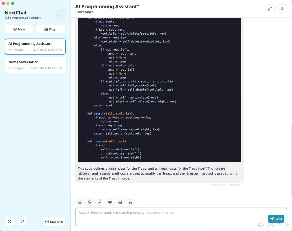This screenshot has height=231, width=292.
Task: Click the chat vertical scrollbar
Action: coord(291,161)
